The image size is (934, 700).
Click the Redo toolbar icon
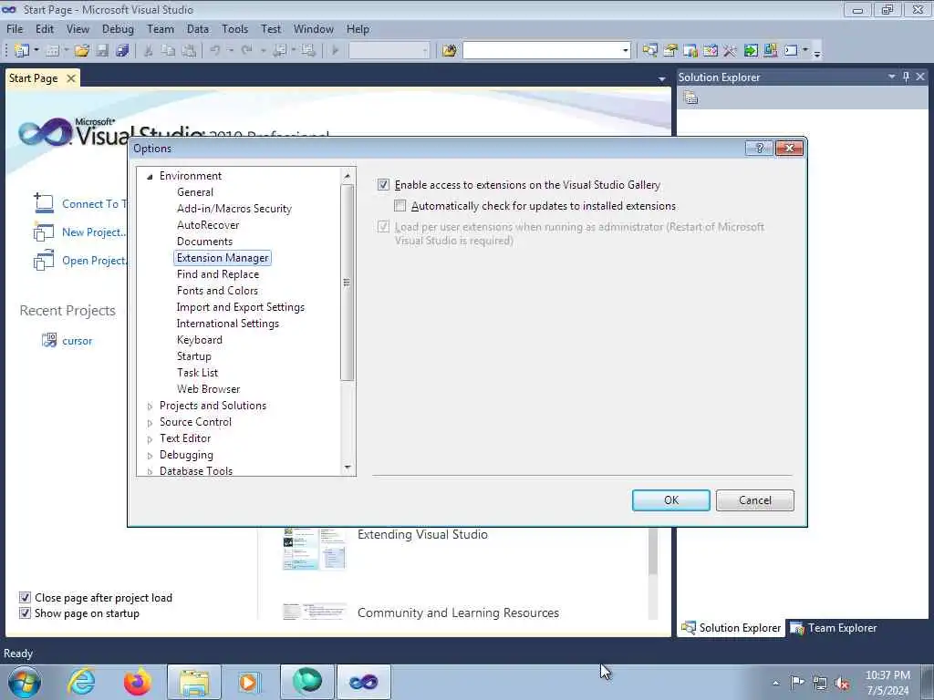click(246, 51)
